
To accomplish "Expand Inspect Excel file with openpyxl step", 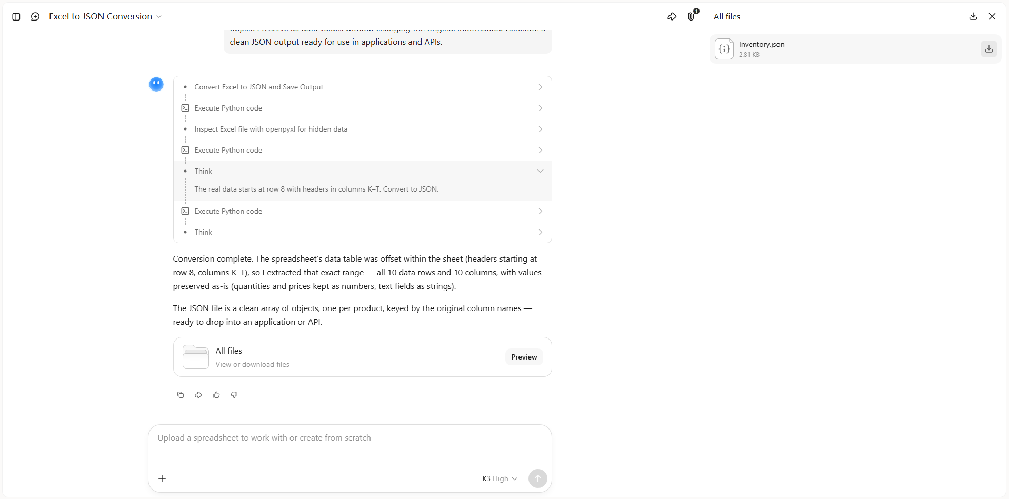I will click(x=363, y=129).
